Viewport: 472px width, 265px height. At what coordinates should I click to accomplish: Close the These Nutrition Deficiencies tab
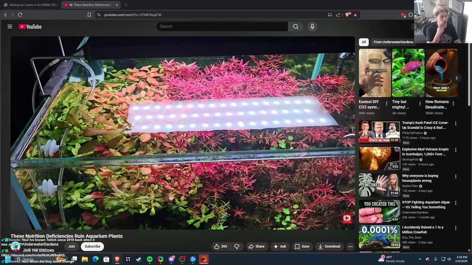117,5
